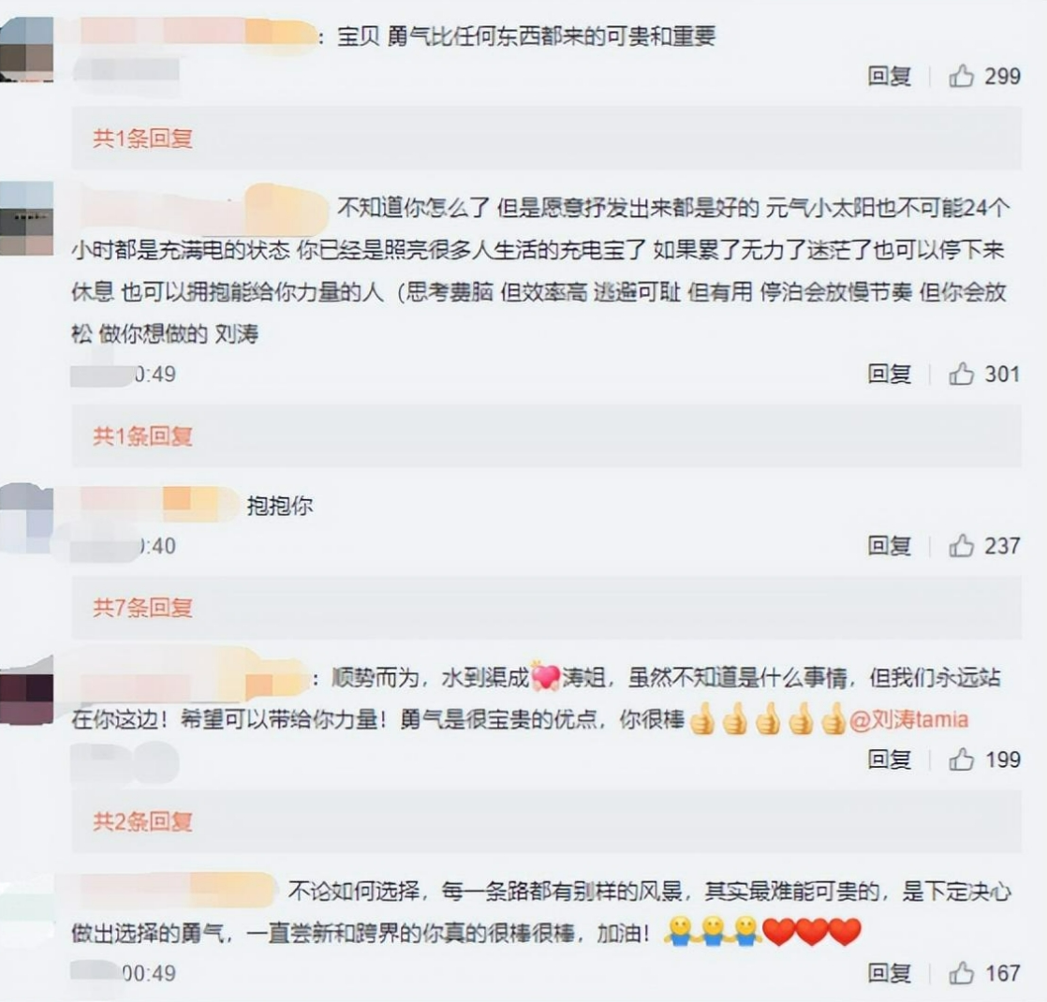Click 回复 on the '抱抱你' comment

pos(890,545)
